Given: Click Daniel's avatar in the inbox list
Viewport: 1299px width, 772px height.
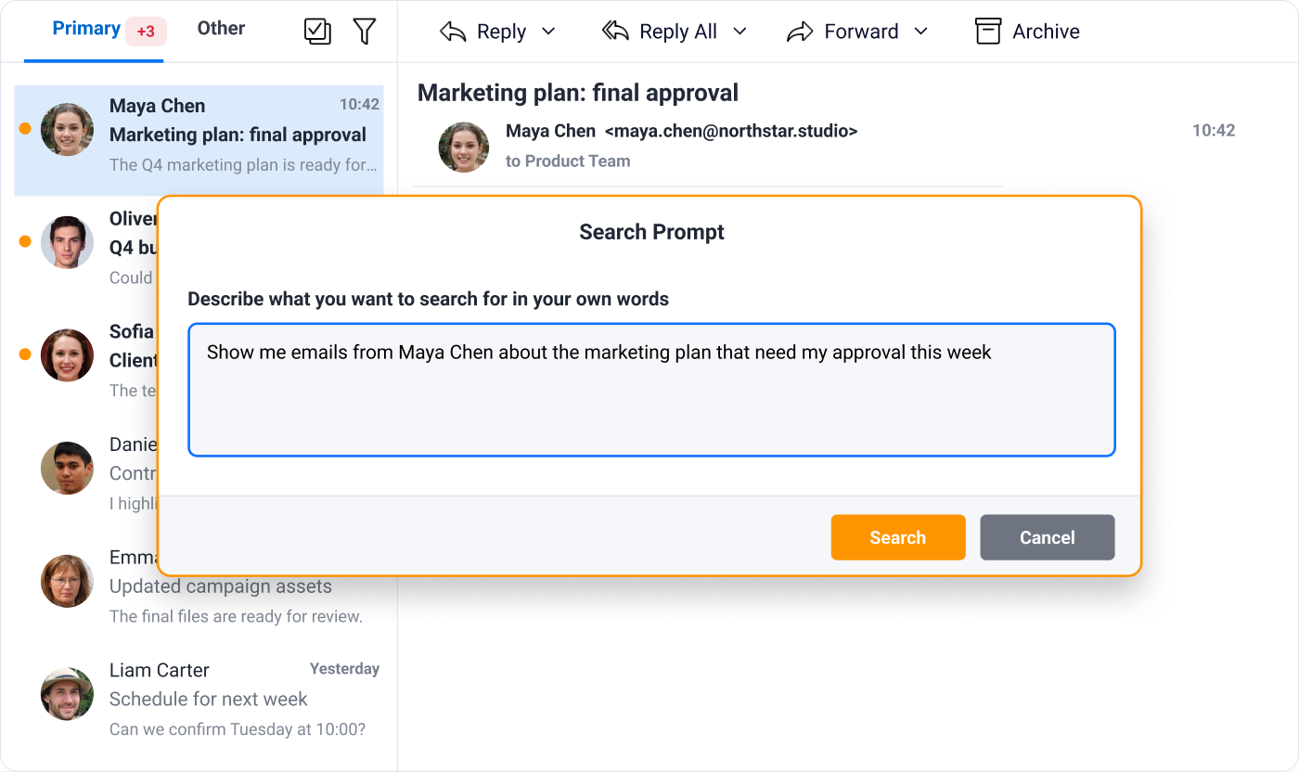Looking at the screenshot, I should (67, 469).
